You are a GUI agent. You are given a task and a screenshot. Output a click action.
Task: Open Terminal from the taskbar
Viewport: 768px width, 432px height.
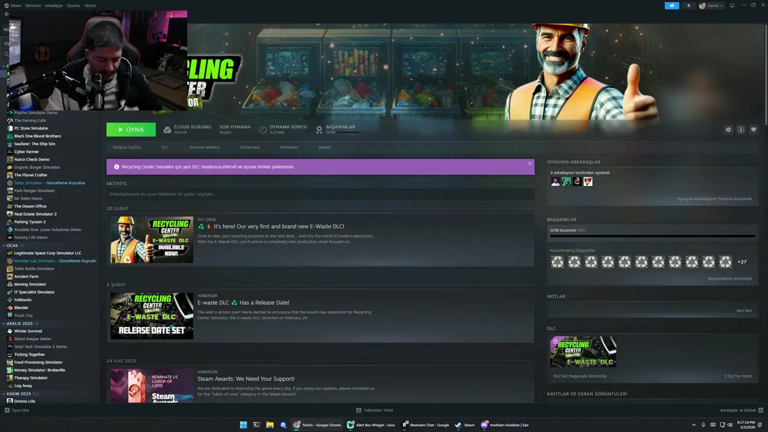(256, 425)
